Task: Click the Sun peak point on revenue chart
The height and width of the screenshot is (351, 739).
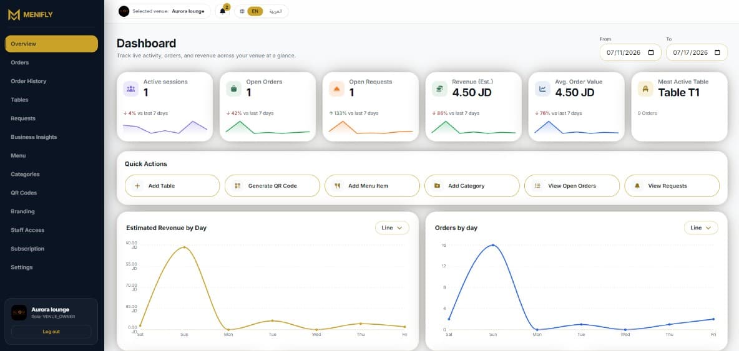Action: [x=184, y=247]
